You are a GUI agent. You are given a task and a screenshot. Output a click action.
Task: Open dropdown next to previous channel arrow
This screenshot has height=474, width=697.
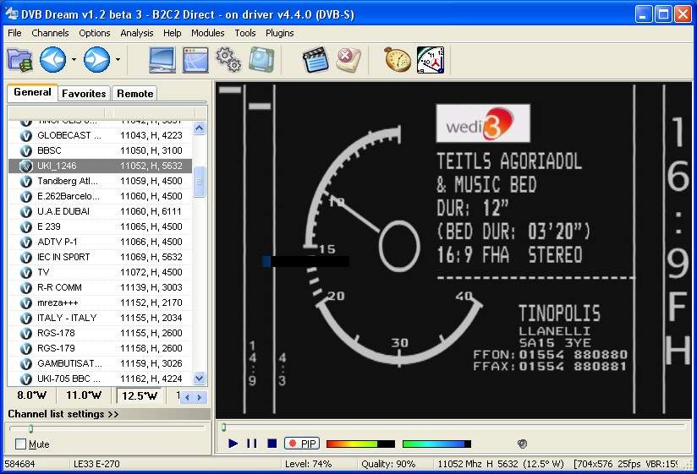click(x=74, y=60)
